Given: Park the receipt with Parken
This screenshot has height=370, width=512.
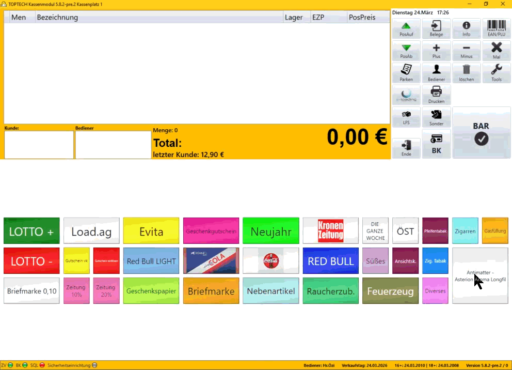Looking at the screenshot, I should tap(406, 73).
